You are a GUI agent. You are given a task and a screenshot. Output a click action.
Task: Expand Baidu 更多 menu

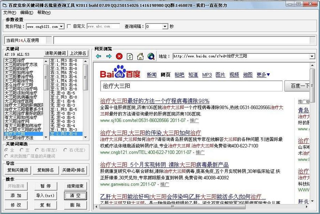click(x=263, y=75)
